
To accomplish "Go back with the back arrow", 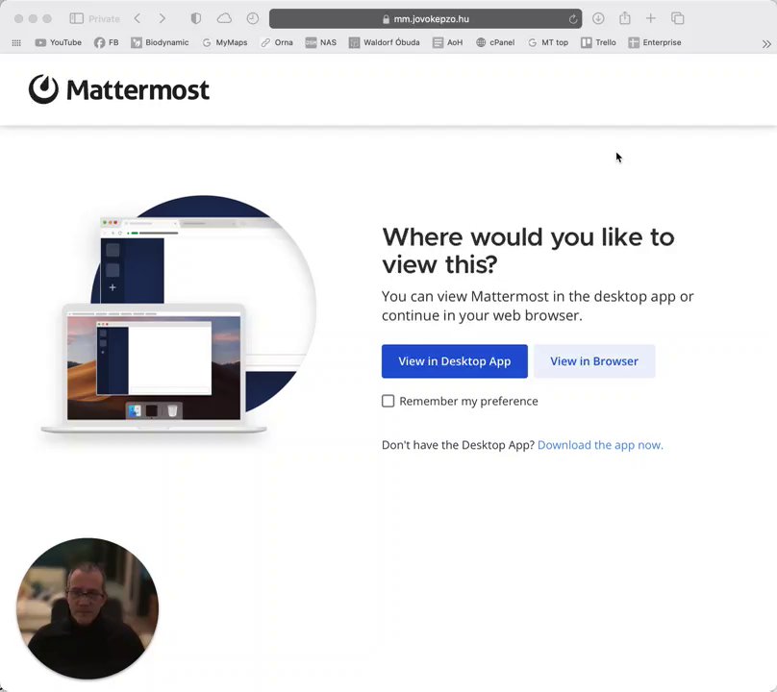I will [138, 19].
